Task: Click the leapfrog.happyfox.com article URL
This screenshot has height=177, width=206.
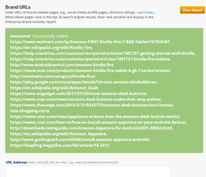Action: point(59,145)
